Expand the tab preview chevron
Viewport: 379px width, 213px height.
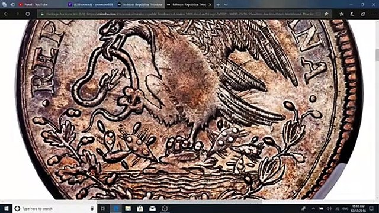[226, 4]
